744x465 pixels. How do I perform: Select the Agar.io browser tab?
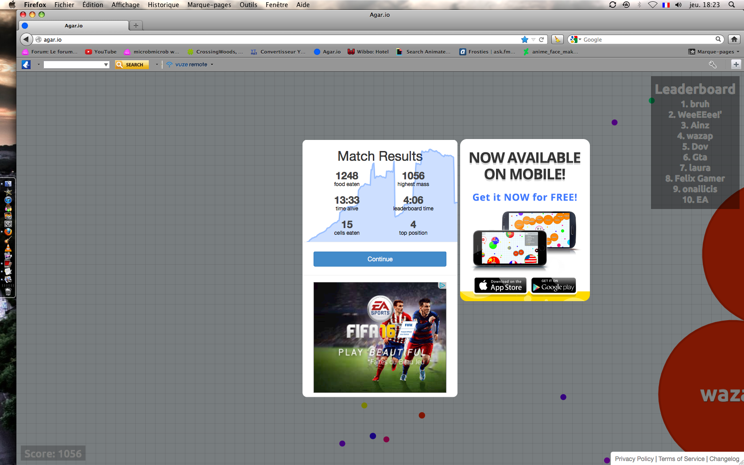pos(74,26)
